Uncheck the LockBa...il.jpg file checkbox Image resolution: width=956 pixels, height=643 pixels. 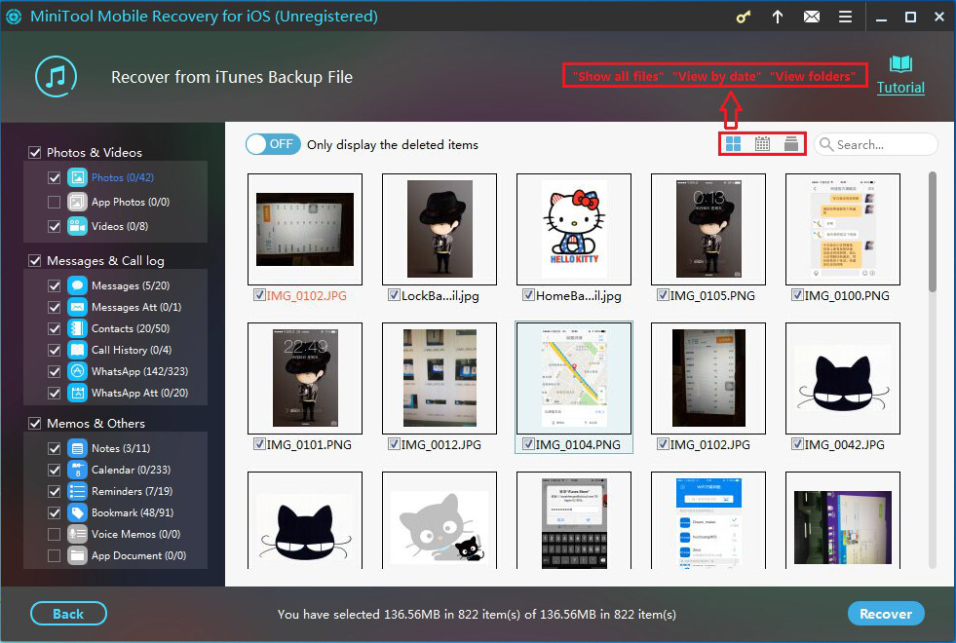394,295
